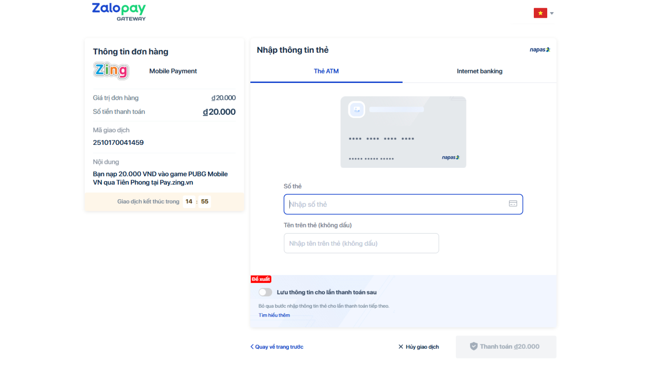This screenshot has width=650, height=365.
Task: Click the countdown minutes box
Action: (189, 202)
